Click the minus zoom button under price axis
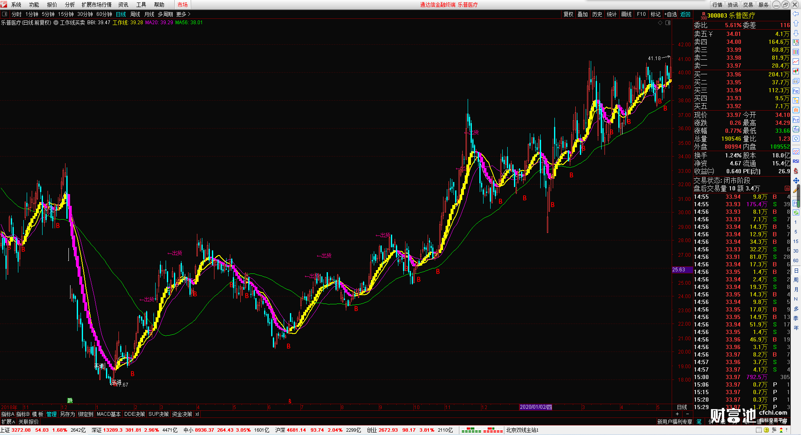Viewport: 801px width, 435px height. pyautogui.click(x=687, y=414)
